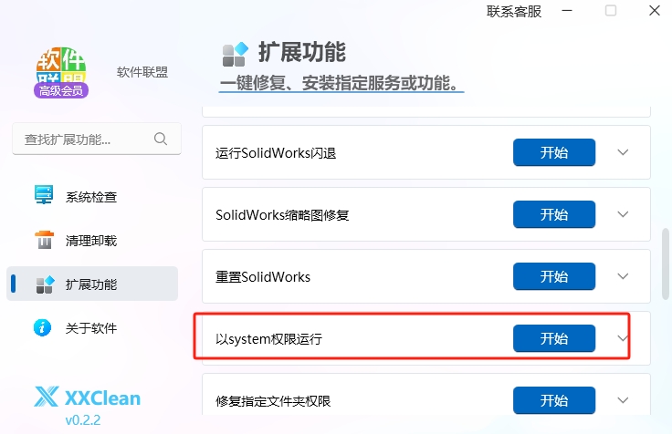Expand the folder permission repair row
This screenshot has width=672, height=434.
[x=624, y=399]
